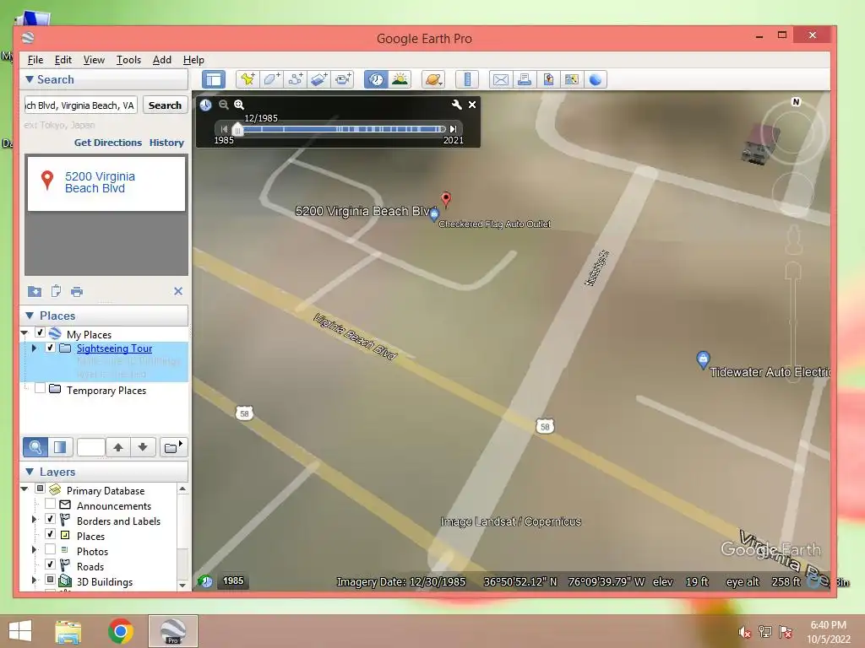865x648 pixels.
Task: Enable the Photos layer
Action: [50, 550]
